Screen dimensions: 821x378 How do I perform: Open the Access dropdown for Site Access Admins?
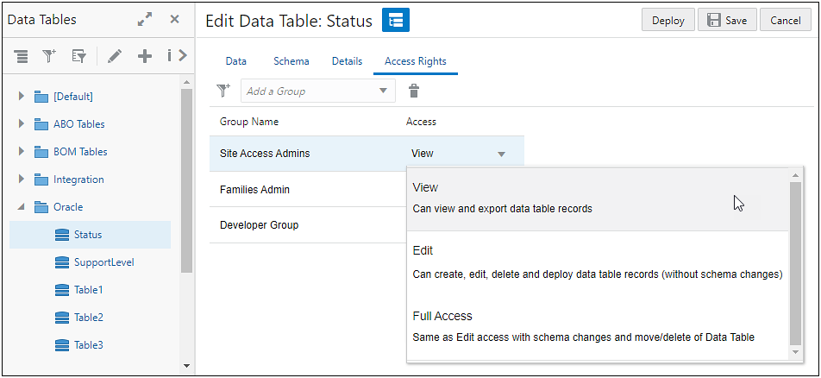(501, 154)
